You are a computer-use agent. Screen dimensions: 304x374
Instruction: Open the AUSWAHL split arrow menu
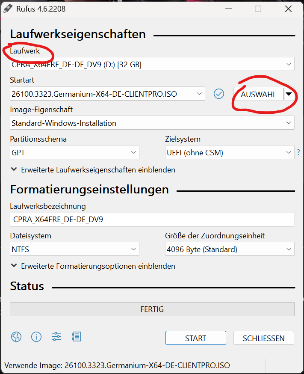289,94
